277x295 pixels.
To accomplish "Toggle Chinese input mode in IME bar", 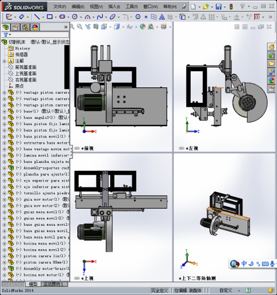I will click(x=244, y=264).
